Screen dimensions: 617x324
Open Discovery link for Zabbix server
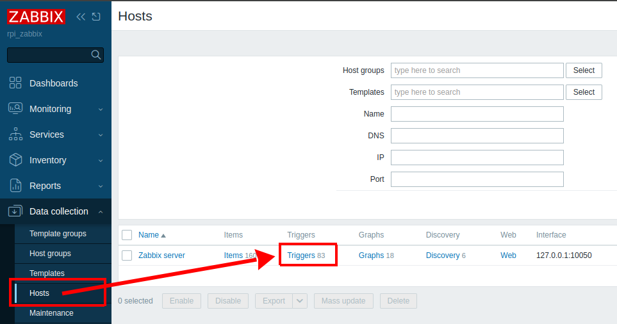[x=443, y=255]
